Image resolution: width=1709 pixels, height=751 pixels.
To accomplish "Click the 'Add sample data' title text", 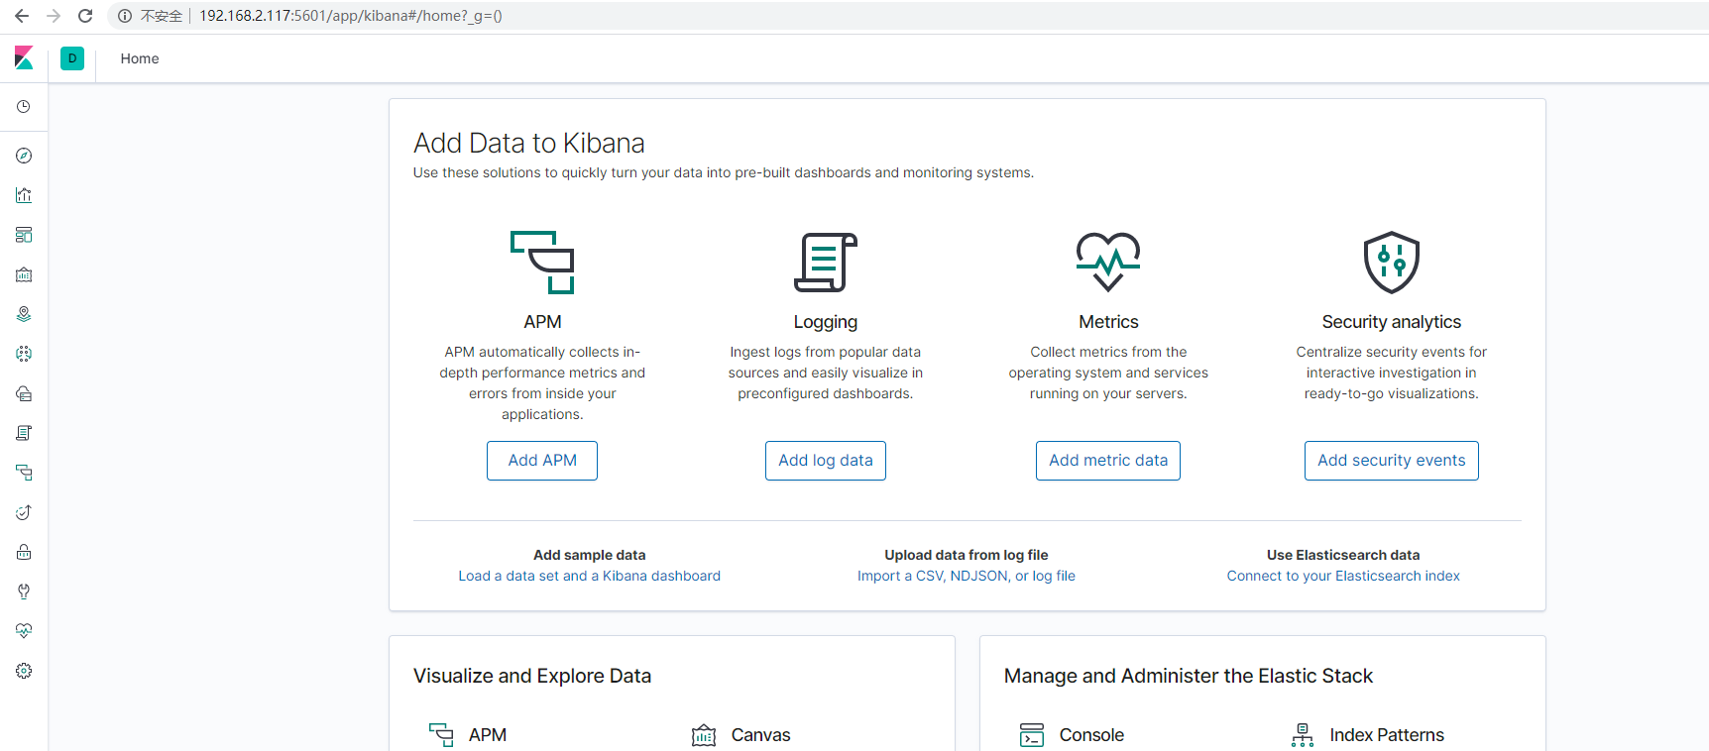I will click(x=590, y=555).
